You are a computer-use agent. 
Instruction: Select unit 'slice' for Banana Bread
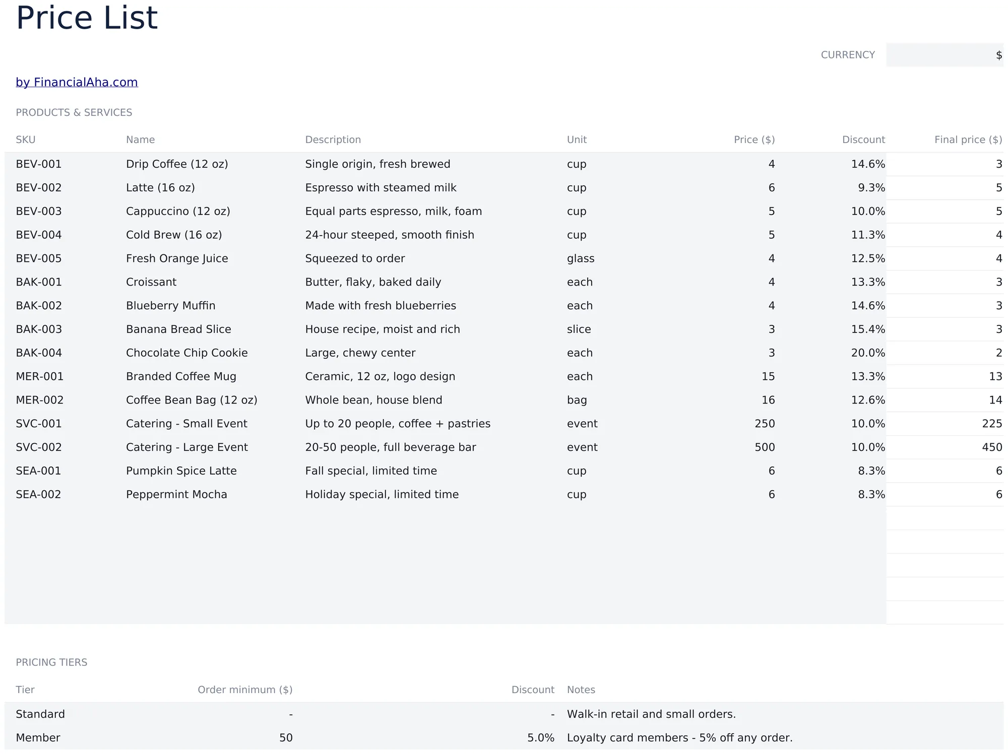(579, 329)
